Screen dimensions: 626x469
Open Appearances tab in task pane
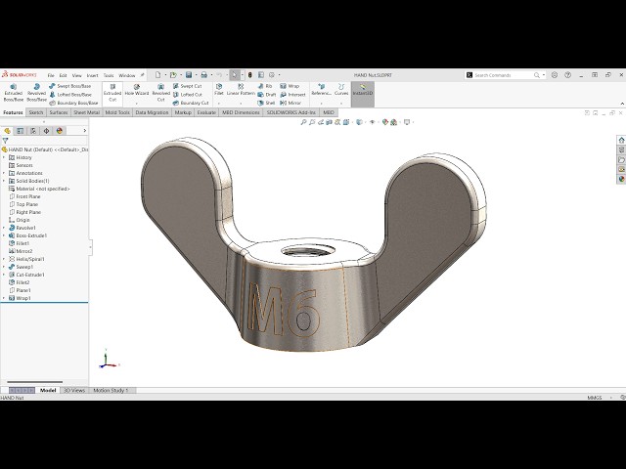pyautogui.click(x=622, y=179)
